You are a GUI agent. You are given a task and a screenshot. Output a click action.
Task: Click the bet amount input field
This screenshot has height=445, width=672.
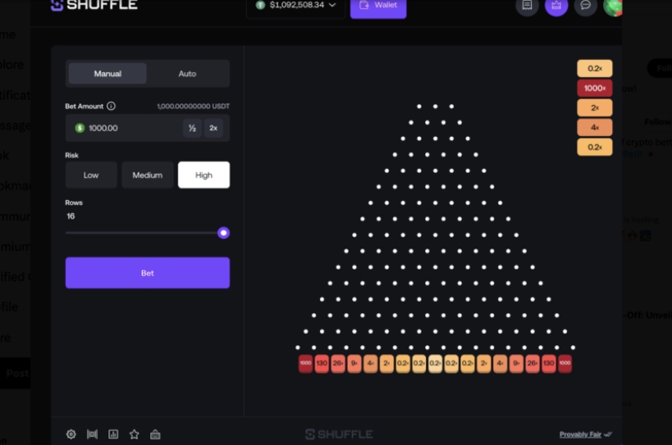coord(127,128)
